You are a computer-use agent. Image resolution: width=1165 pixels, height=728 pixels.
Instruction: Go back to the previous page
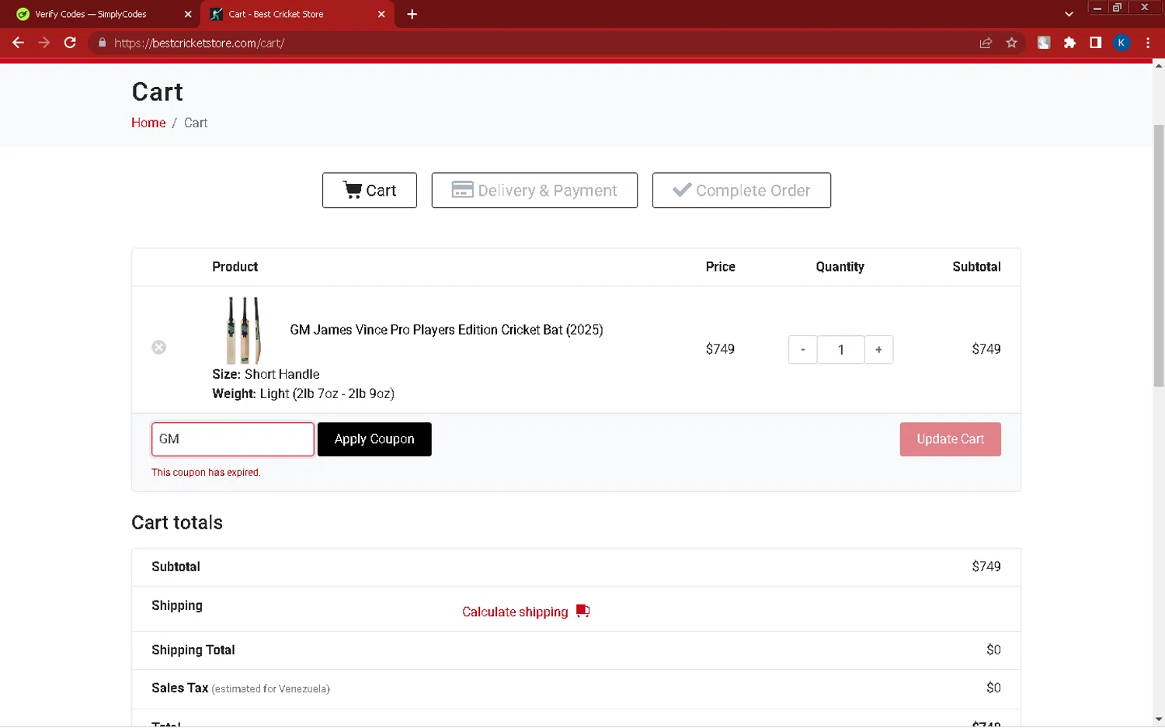click(x=18, y=43)
